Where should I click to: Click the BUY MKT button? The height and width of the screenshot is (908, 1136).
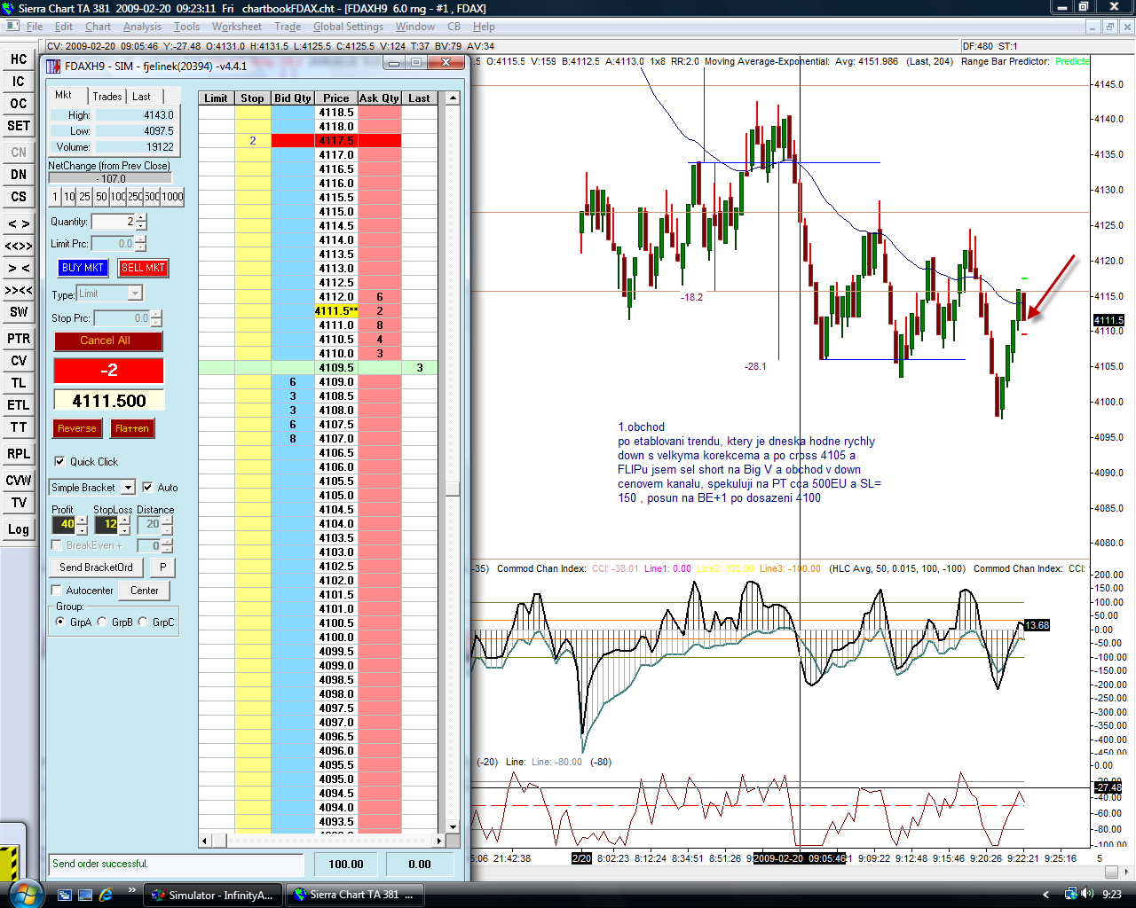coord(83,268)
